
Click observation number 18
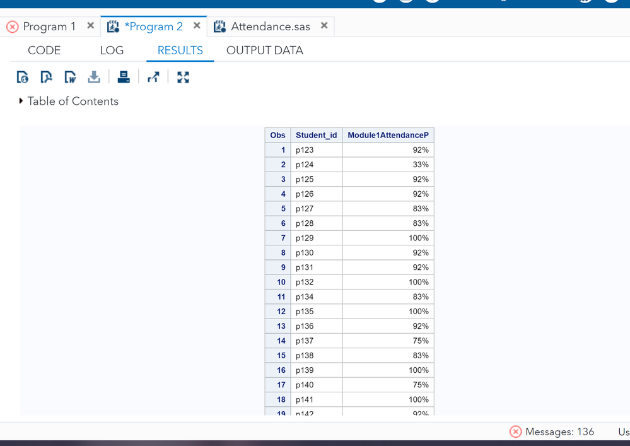[x=277, y=399]
